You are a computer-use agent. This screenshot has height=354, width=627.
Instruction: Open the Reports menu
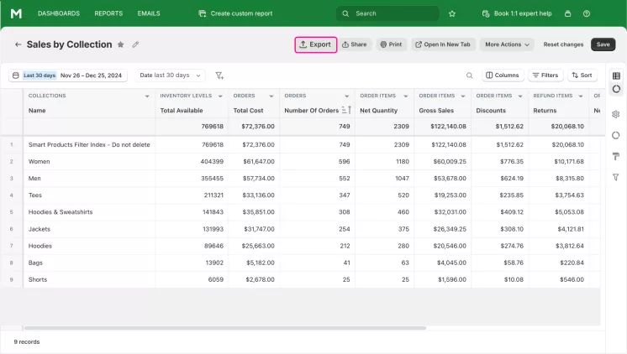point(108,13)
